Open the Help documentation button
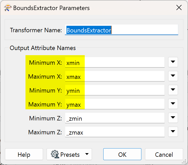This screenshot has width=188, height=165. [x=24, y=154]
